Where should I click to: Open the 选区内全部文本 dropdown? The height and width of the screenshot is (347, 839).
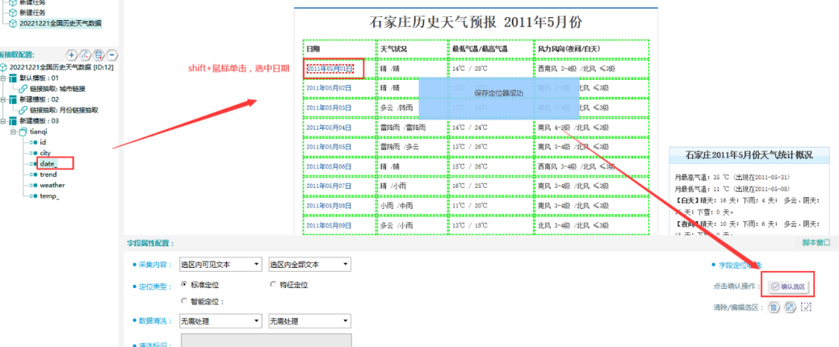point(308,264)
